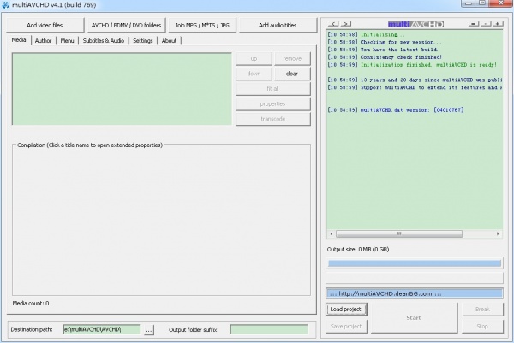Click Add video files button
The width and height of the screenshot is (514, 343).
45,25
